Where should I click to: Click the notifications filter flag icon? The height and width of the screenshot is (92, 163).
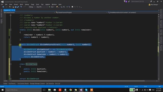coord(125,2)
